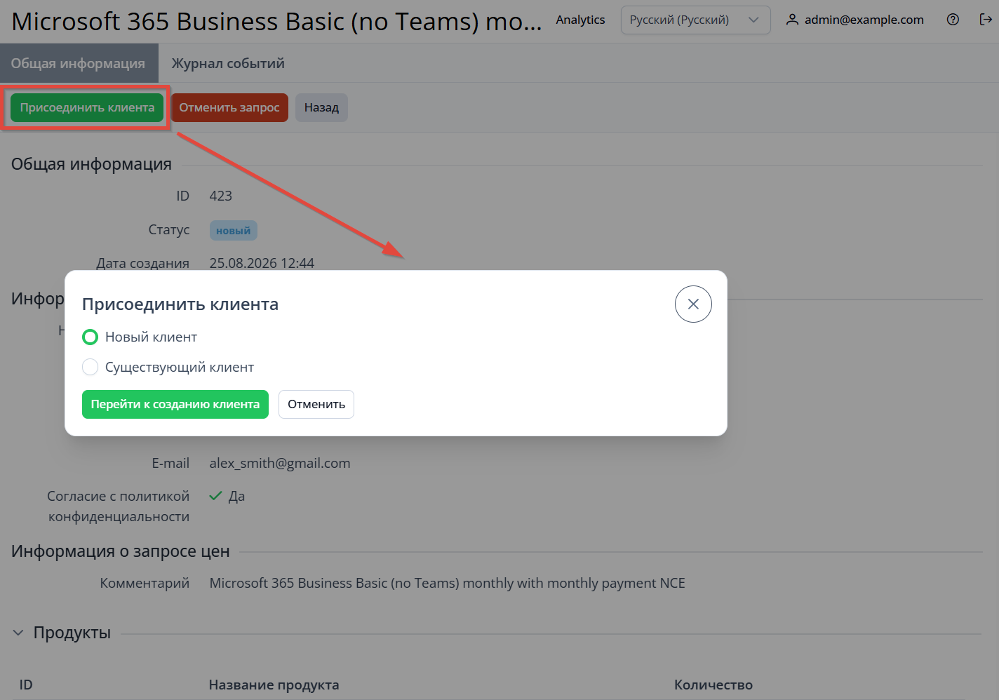Click the date 25.08.2026 12:44
999x700 pixels.
tap(262, 263)
